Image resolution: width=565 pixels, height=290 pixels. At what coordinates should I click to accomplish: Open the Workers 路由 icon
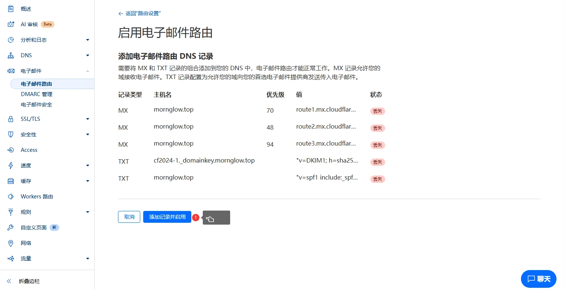click(x=10, y=196)
